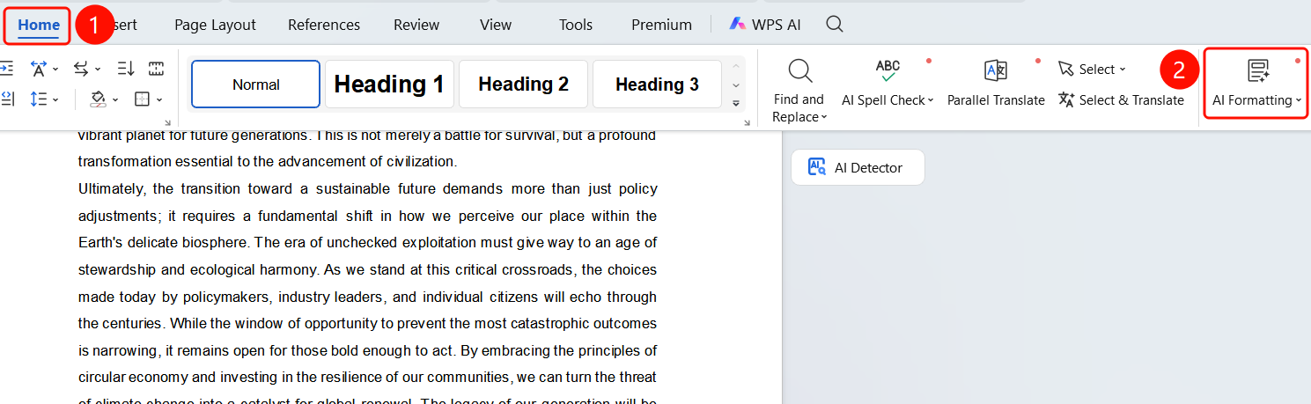Open the Page Layout tab
Viewport: 1311px width, 404px height.
(215, 25)
